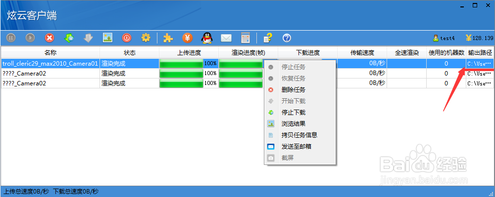Select 浏览结果 in the context menu
The image size is (495, 197).
tap(300, 123)
